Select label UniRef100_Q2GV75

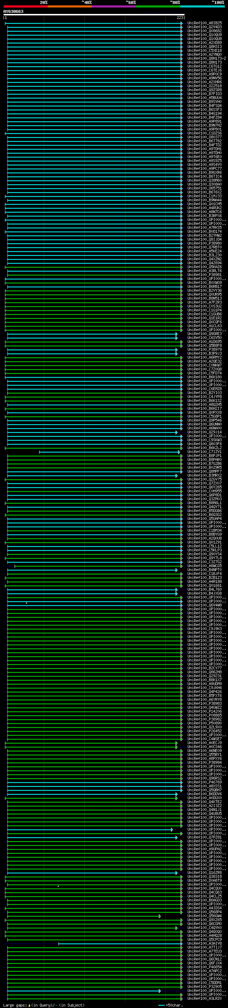pos(204,480)
